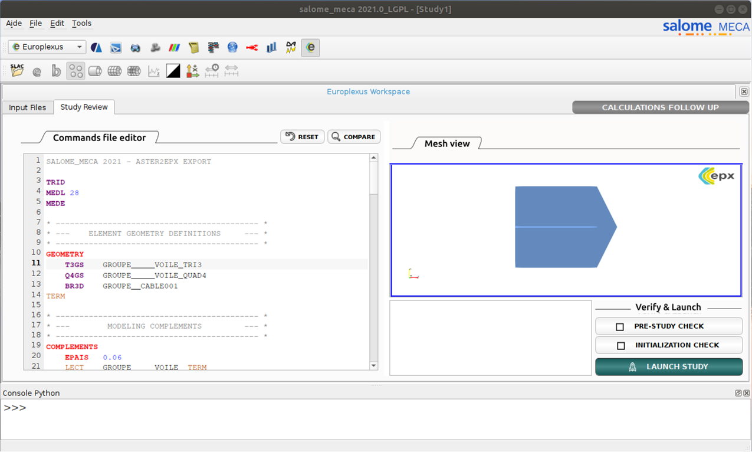Enable the INITIALIZATION CHECK checkbox

pos(620,345)
